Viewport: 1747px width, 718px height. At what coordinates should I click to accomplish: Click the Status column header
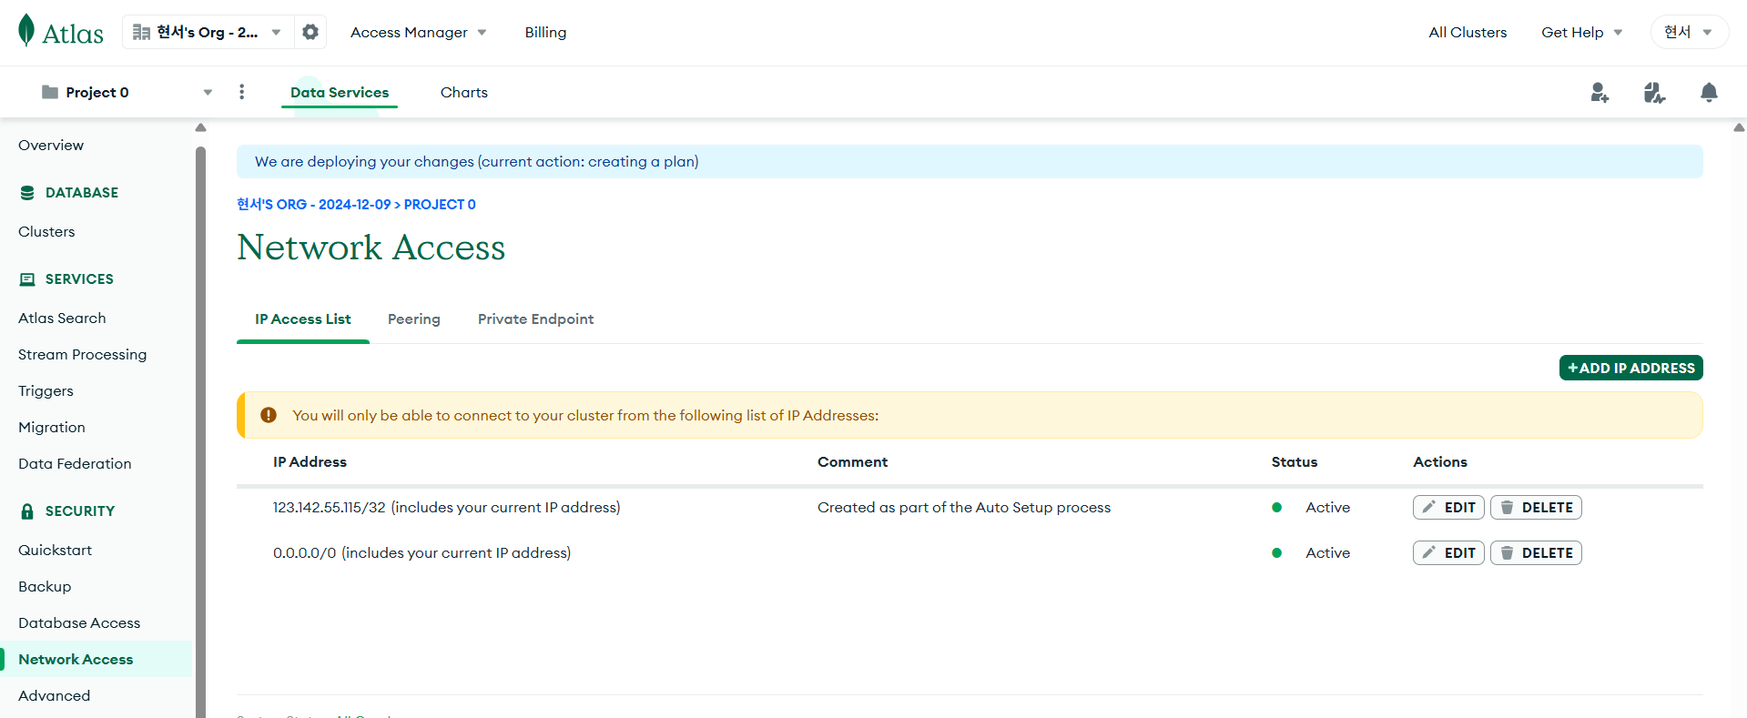1295,462
